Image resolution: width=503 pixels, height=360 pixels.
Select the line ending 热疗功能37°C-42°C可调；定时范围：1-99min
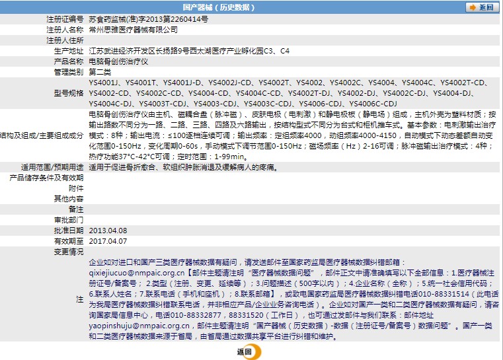pos(169,157)
